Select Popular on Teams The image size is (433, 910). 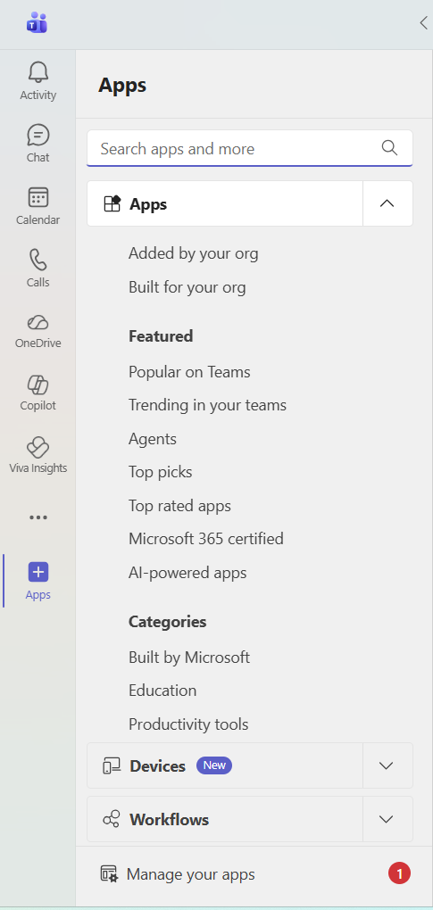(189, 371)
